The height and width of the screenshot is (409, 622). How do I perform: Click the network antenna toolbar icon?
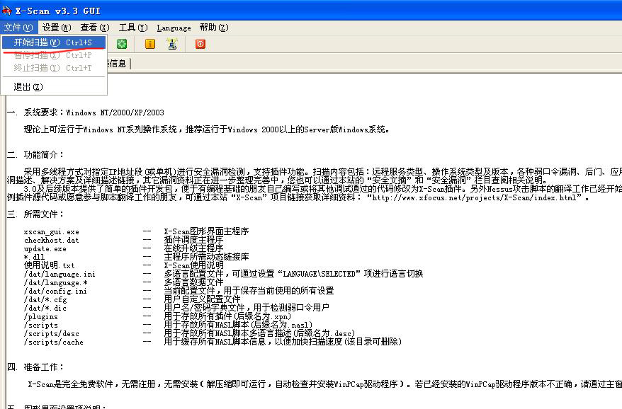tap(172, 44)
